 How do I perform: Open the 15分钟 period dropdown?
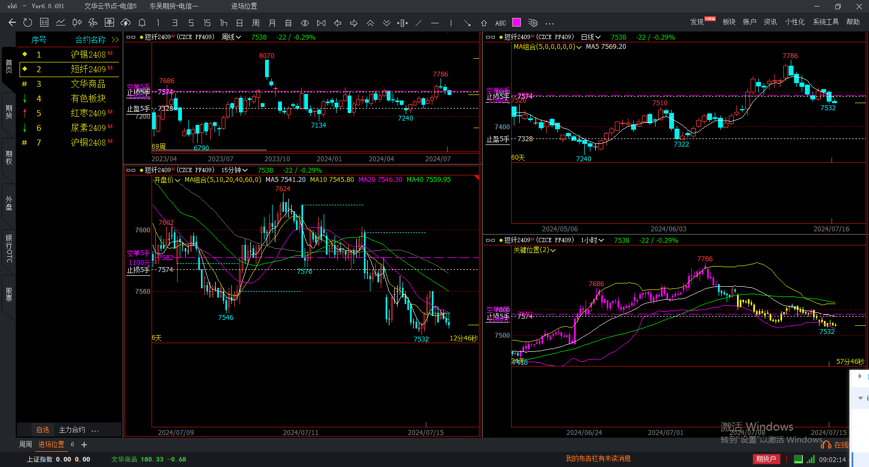(234, 170)
